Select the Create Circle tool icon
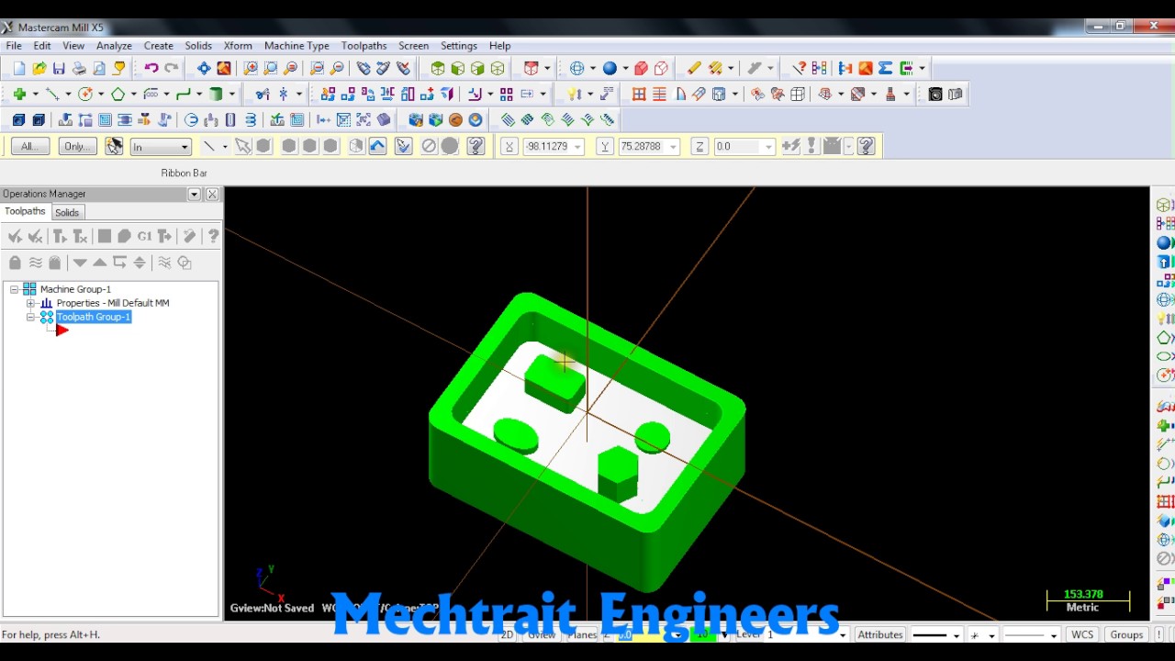 [x=85, y=94]
